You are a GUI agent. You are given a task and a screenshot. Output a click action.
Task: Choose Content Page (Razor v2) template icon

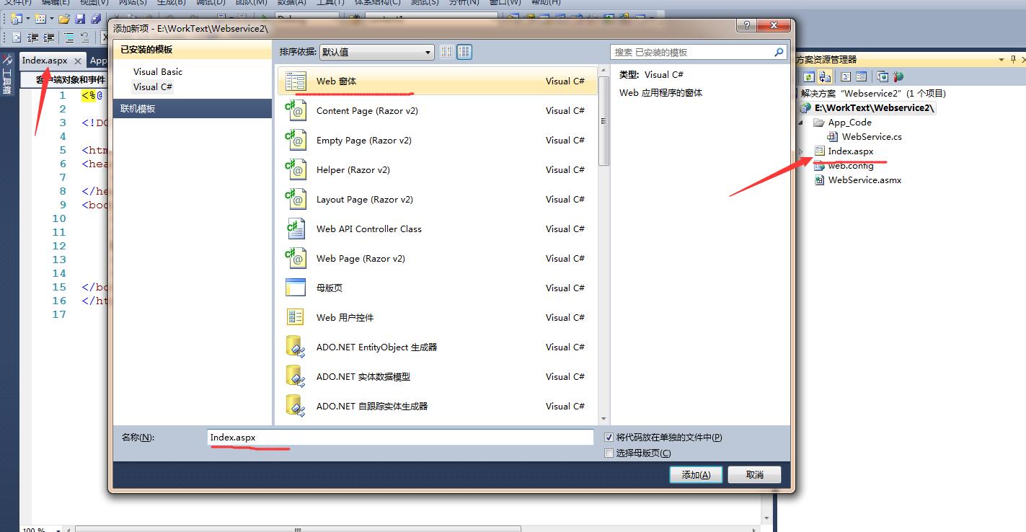click(296, 111)
